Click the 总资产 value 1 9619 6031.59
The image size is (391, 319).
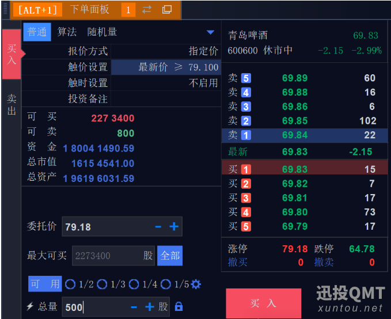click(98, 179)
